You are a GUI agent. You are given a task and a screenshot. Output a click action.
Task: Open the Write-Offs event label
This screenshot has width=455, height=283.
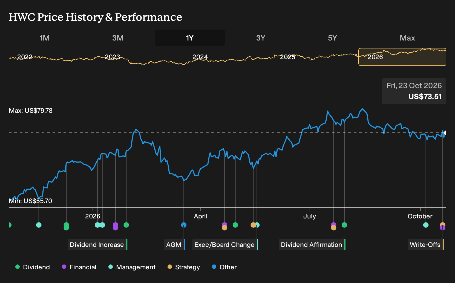point(426,245)
